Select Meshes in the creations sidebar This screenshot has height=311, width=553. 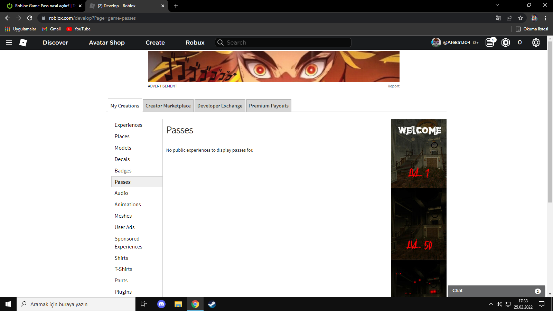[123, 216]
